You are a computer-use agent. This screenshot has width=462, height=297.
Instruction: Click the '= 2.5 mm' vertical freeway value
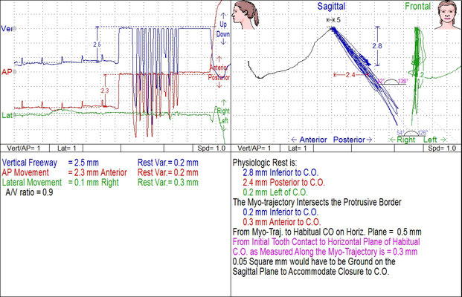pyautogui.click(x=83, y=163)
